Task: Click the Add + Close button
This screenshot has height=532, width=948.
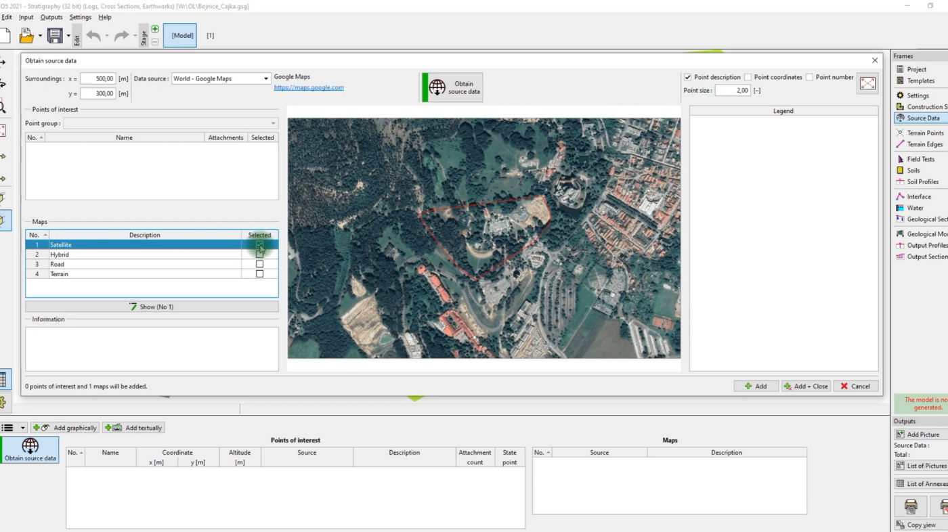Action: (806, 386)
